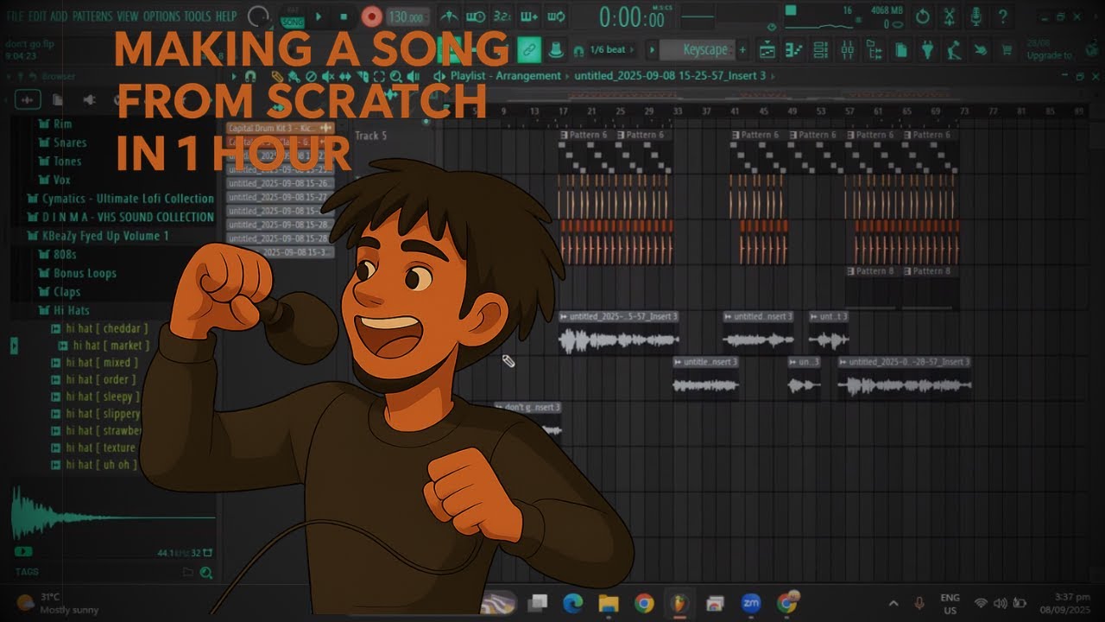Click the metronome icon

(x=448, y=16)
